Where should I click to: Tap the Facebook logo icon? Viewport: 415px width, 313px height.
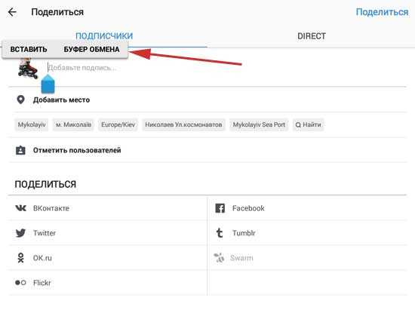(220, 208)
